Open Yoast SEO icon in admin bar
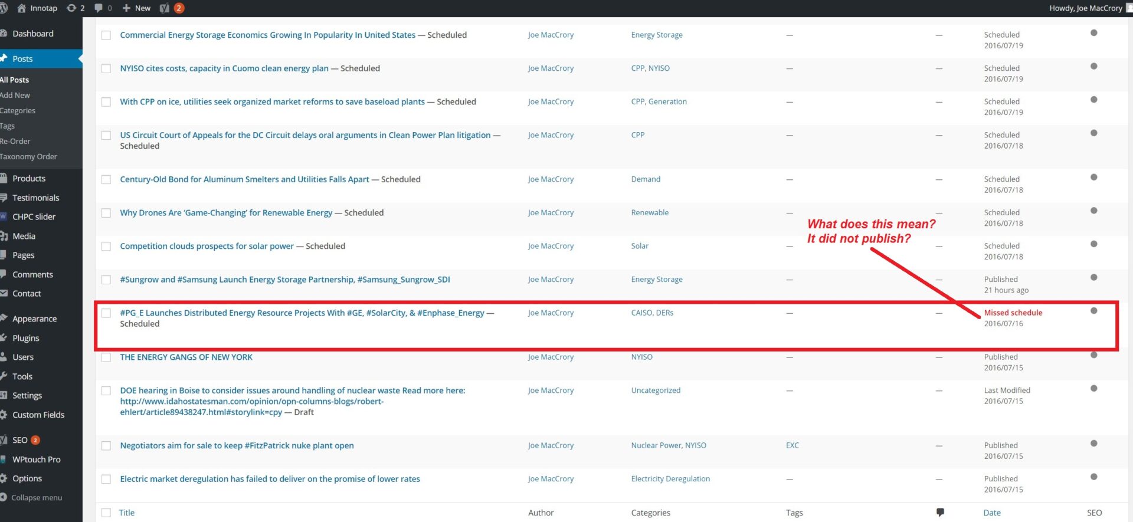The image size is (1133, 522). pos(165,8)
